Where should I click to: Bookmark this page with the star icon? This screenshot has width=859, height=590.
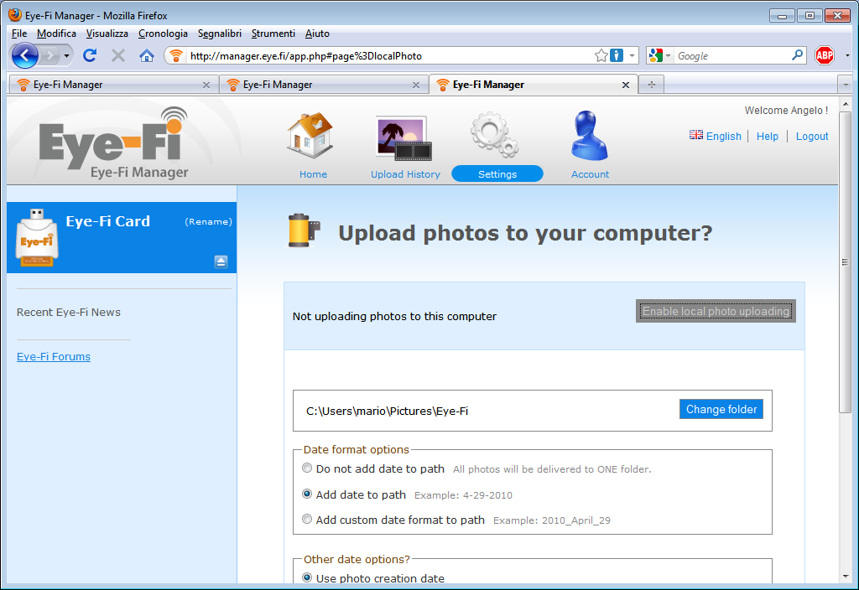pyautogui.click(x=601, y=55)
